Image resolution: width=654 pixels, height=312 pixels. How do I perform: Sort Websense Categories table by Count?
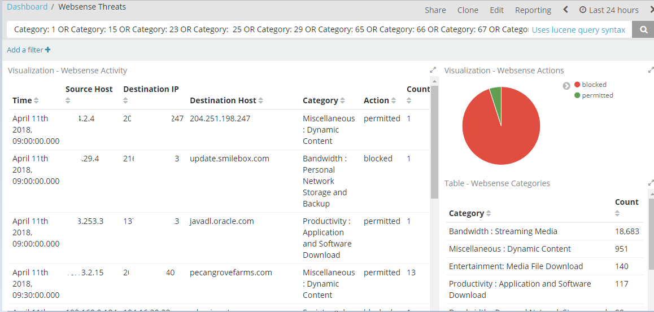click(618, 214)
